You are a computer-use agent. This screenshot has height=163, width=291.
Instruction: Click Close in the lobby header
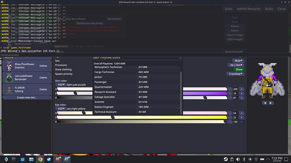(x=282, y=9)
